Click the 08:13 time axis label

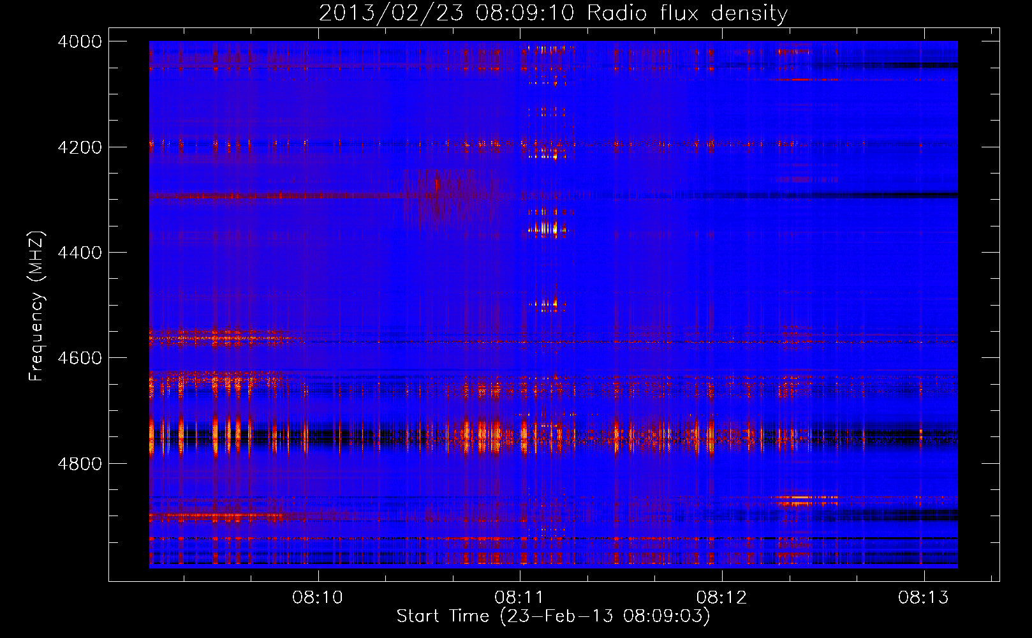[x=924, y=598]
